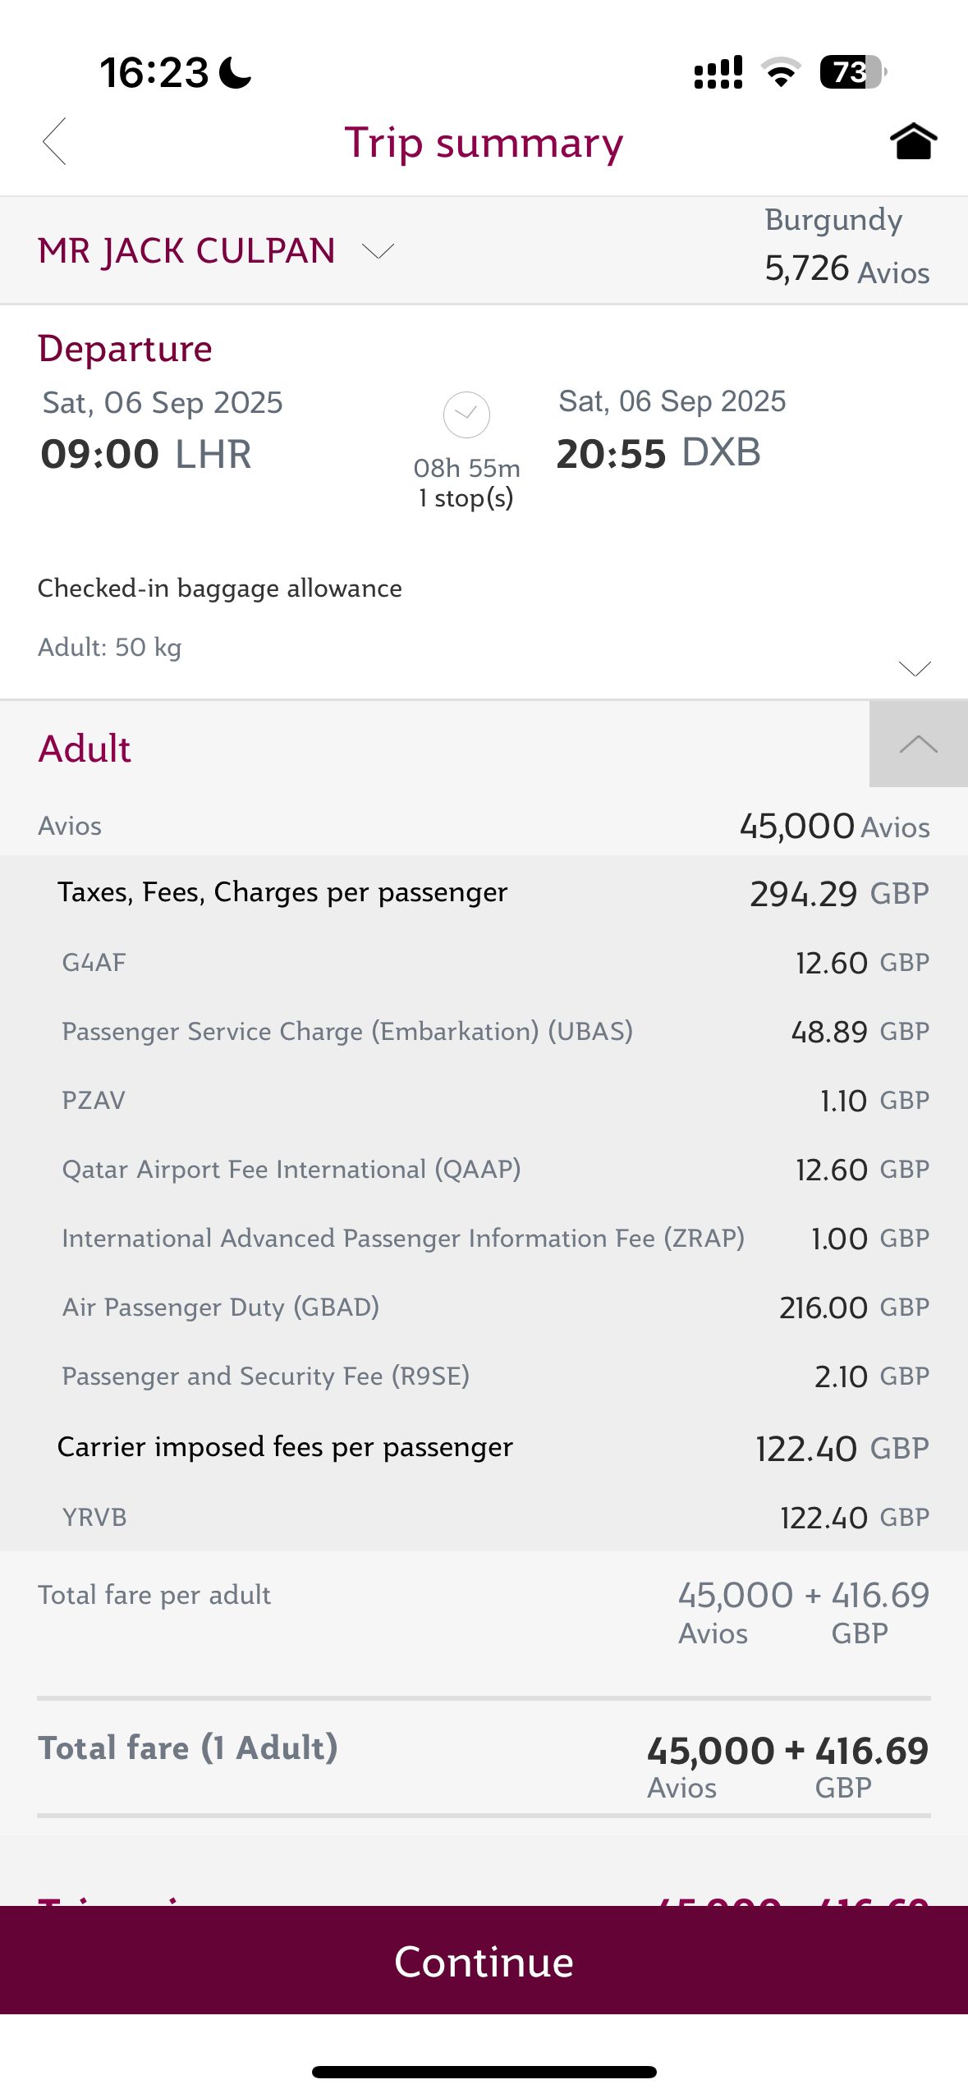Tap the battery indicator icon
The width and height of the screenshot is (968, 2098).
(x=852, y=72)
